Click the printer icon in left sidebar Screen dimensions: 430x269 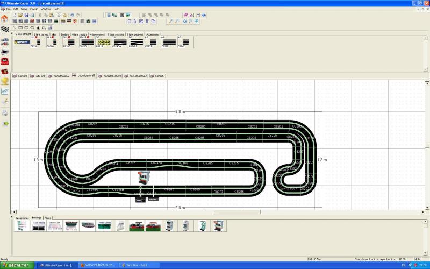coord(5,113)
